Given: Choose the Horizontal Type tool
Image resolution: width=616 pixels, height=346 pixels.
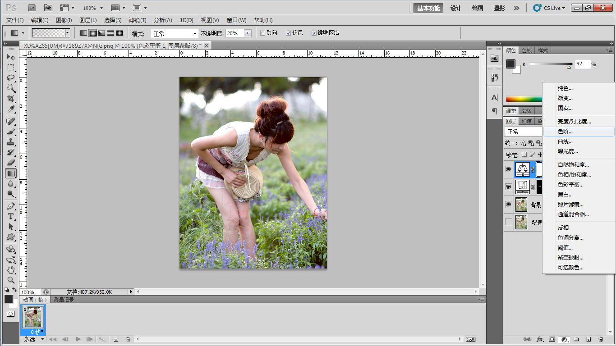Looking at the screenshot, I should pyautogui.click(x=11, y=216).
